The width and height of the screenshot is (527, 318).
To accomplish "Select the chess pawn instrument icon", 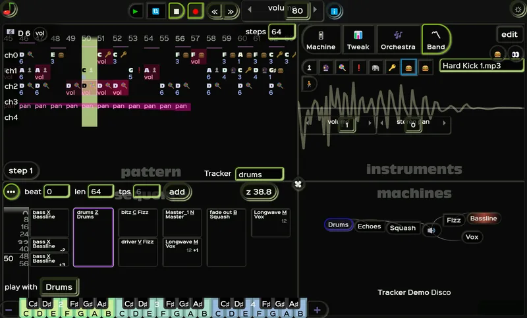I will pyautogui.click(x=309, y=68).
